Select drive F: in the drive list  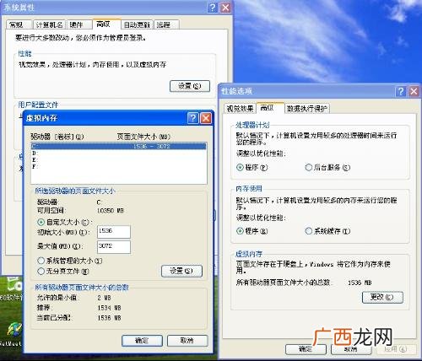[118, 166]
